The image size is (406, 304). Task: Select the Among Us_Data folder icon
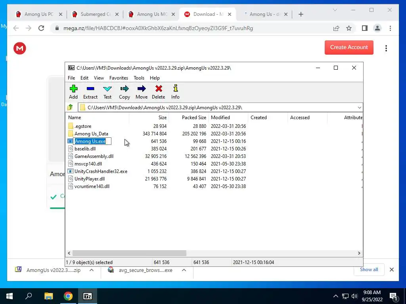pos(71,134)
